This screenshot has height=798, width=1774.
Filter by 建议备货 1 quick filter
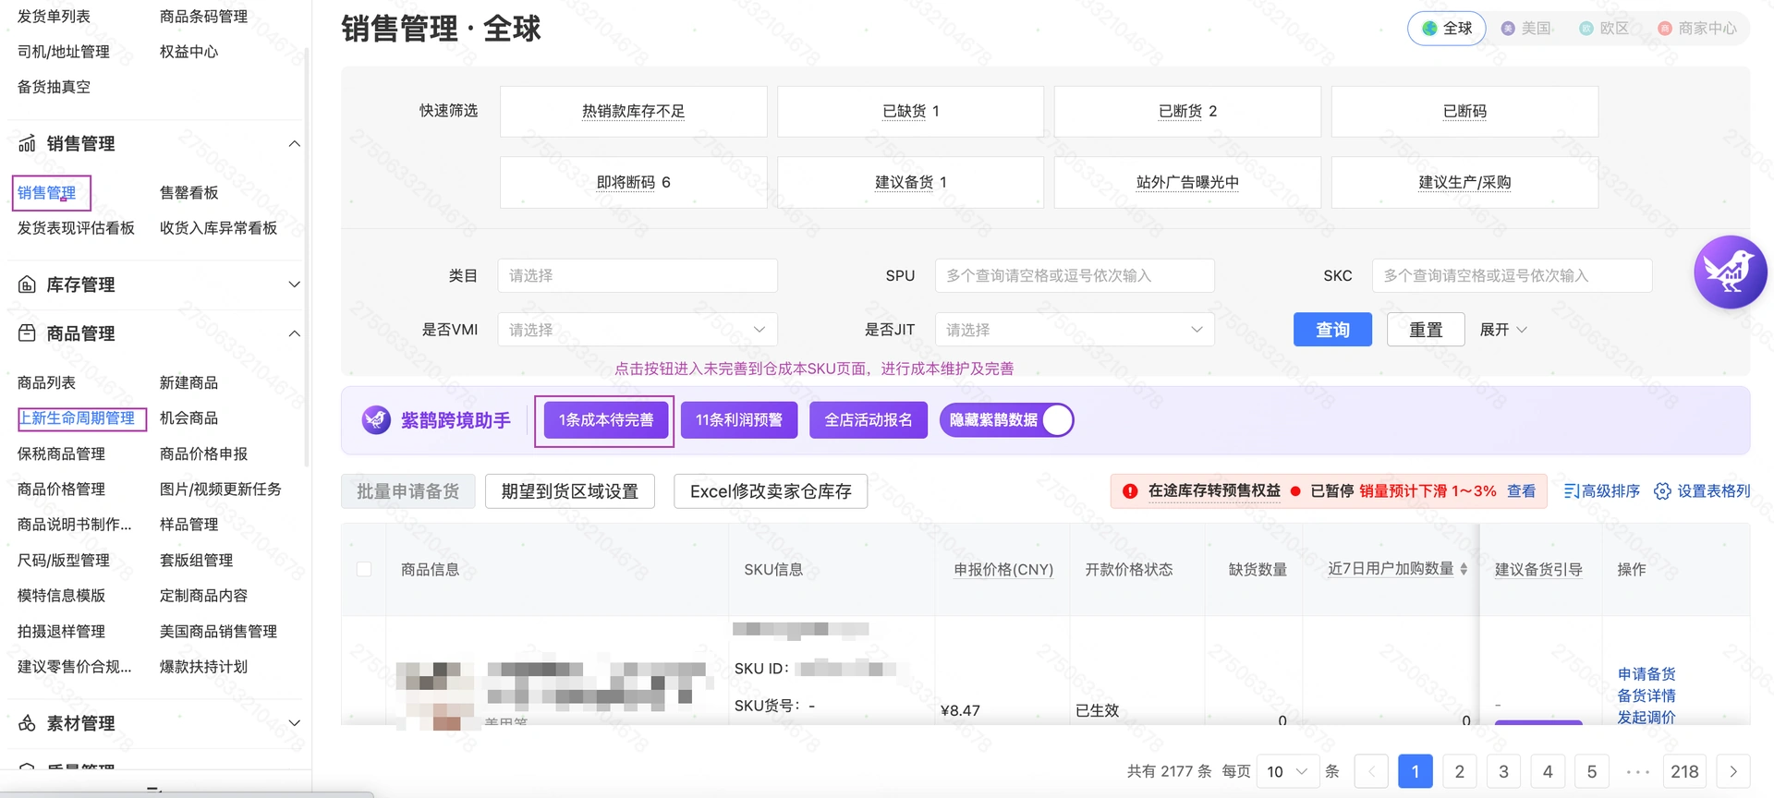point(911,183)
